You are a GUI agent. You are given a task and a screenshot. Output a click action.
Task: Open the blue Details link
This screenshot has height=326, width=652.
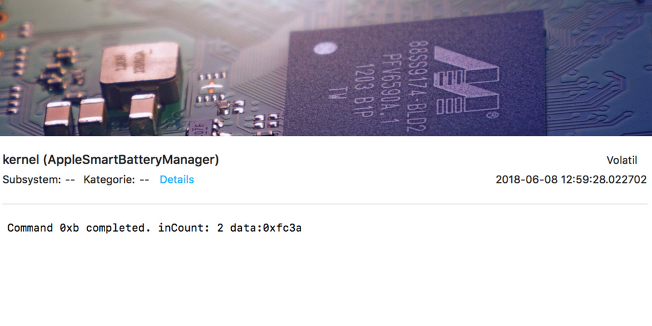click(x=177, y=180)
